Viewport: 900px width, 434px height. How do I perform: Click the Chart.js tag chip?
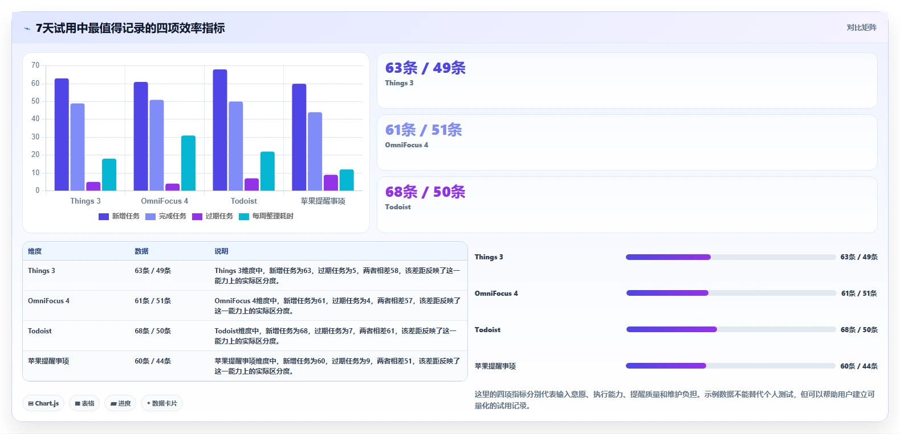click(x=43, y=403)
